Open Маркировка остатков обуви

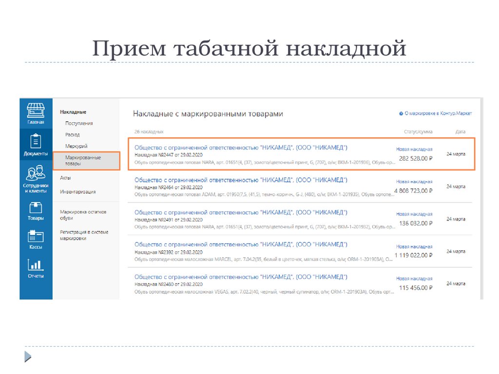coord(83,215)
